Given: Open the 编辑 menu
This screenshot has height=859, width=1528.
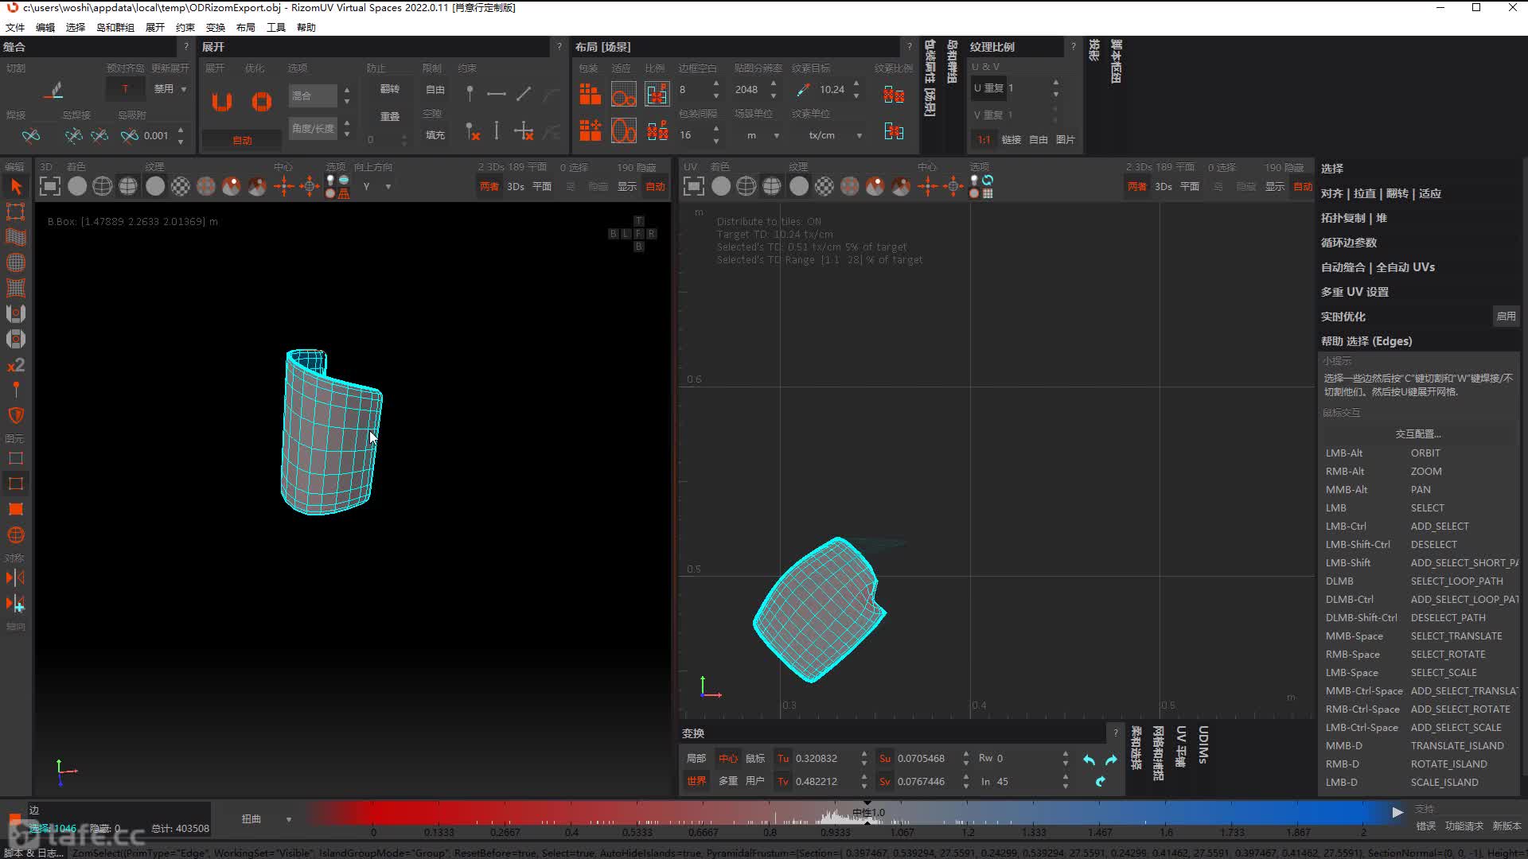Looking at the screenshot, I should pos(45,27).
